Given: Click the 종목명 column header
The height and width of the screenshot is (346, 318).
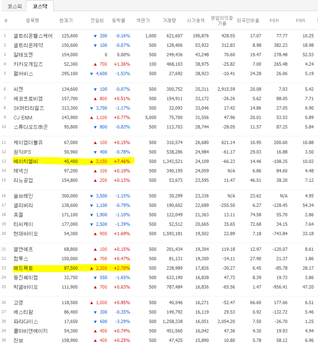Looking at the screenshot, I should pos(32,21).
